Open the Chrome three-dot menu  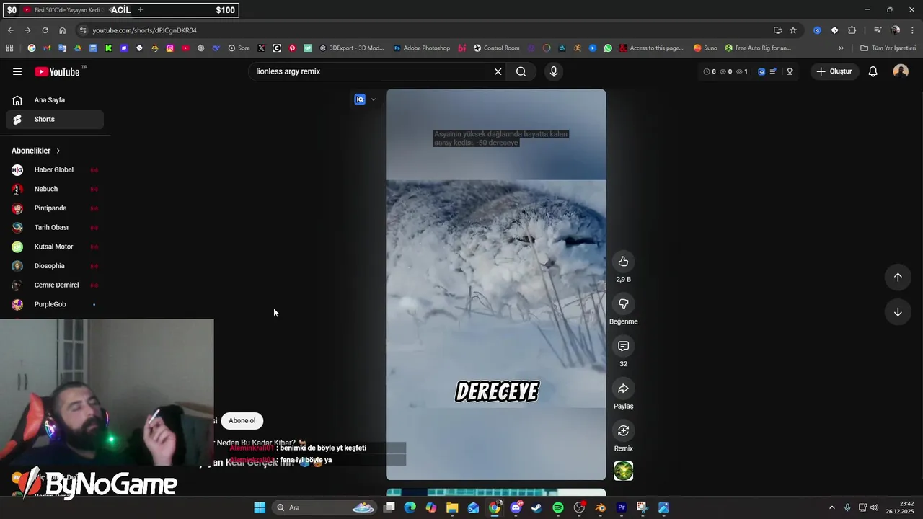point(913,30)
